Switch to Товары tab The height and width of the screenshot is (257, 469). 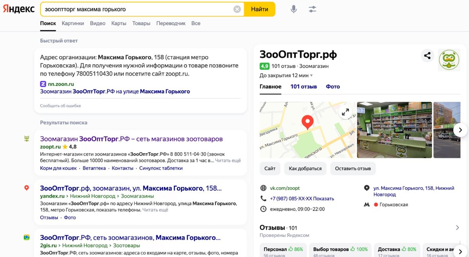tap(141, 23)
